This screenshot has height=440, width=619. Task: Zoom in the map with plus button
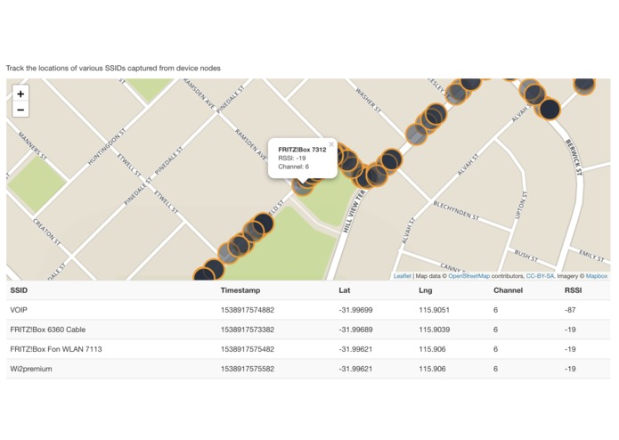pyautogui.click(x=20, y=94)
